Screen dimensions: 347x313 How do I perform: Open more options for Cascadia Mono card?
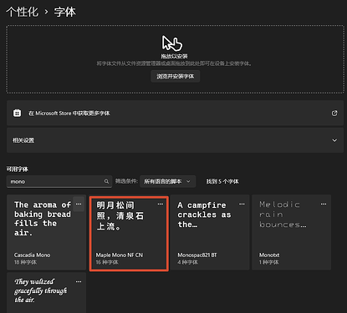(x=79, y=204)
